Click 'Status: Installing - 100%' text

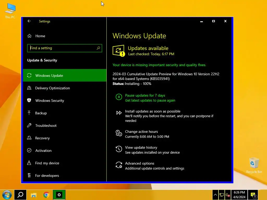click(x=132, y=84)
